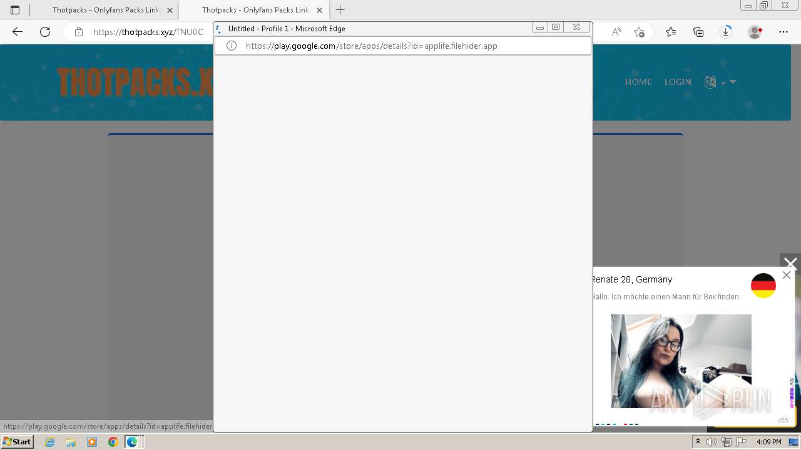Screen dimensions: 801x450
Task: Open the LOGIN link on Thotpacks
Action: click(x=678, y=82)
